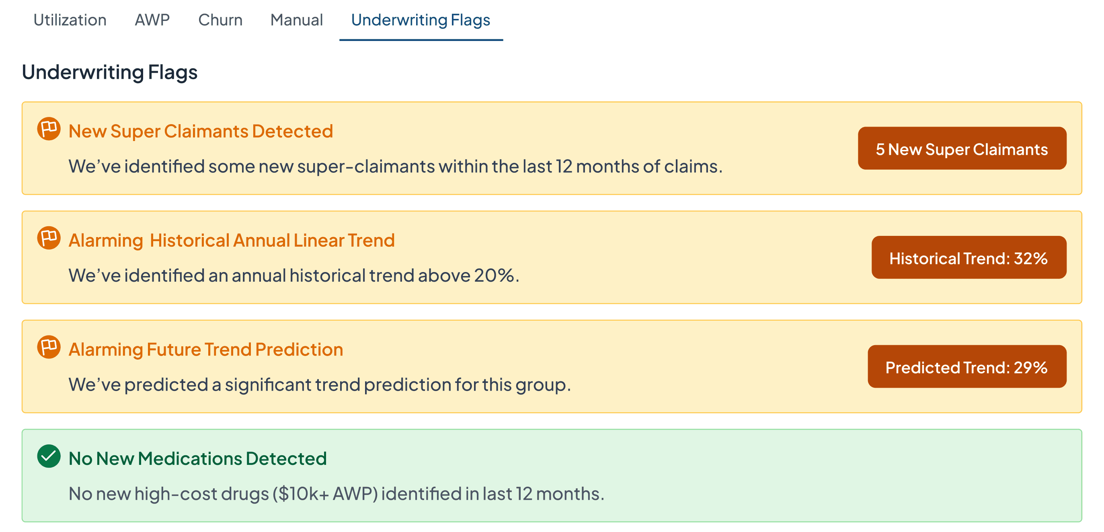
Task: Click the flag icon beside Alarming Historical Annual Linear Trend
Action: [x=48, y=238]
